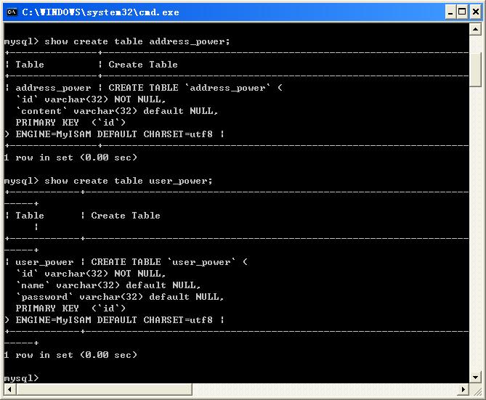Click the horizontal scrollbar left arrow
This screenshot has height=400, width=486.
pos(9,390)
